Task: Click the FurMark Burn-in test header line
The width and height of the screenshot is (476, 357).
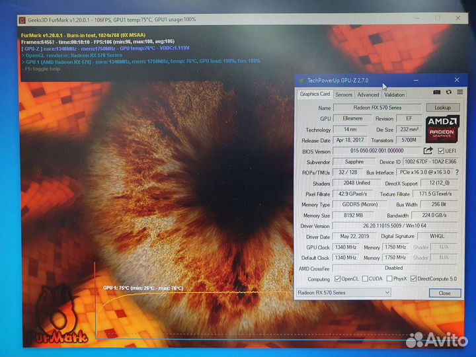Action: pos(83,35)
